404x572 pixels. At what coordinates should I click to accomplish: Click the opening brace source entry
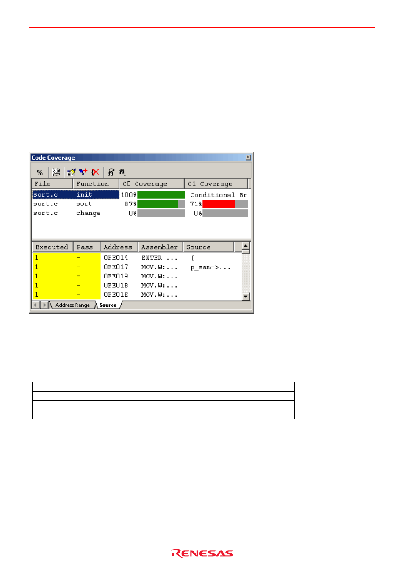(193, 258)
